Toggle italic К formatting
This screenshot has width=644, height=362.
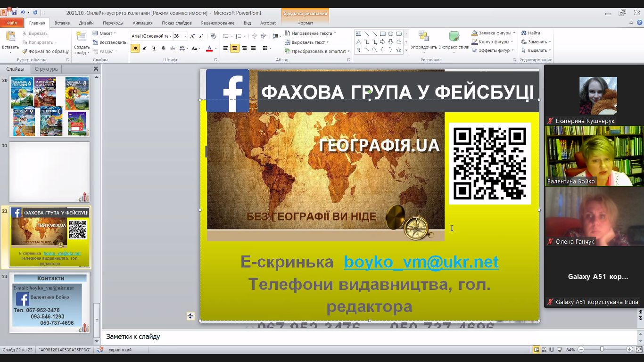click(x=144, y=48)
